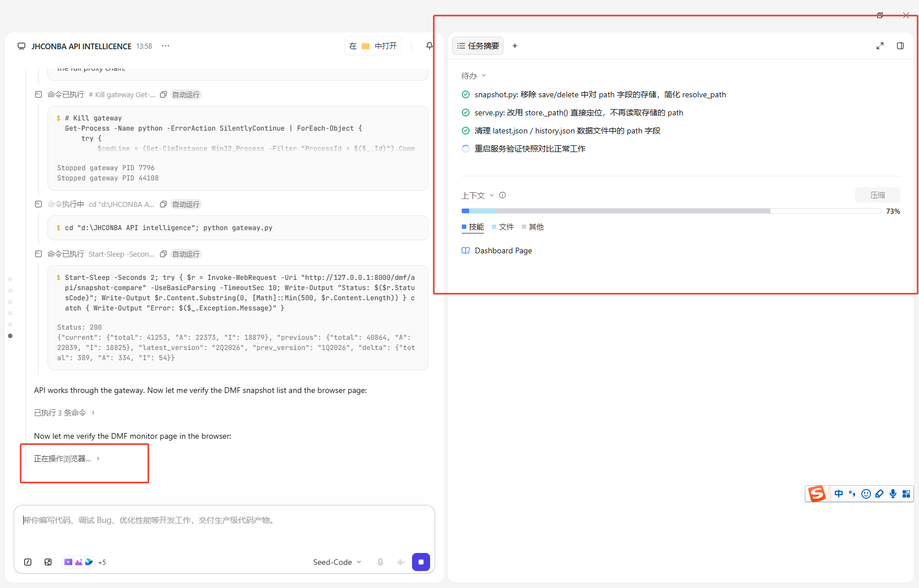
Task: Copy the cd gateway.py command
Action: coord(163,204)
